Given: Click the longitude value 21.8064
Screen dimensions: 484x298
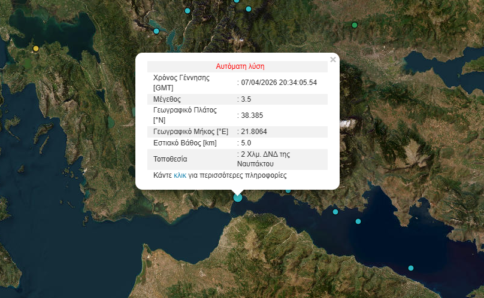Looking at the screenshot, I should [253, 131].
